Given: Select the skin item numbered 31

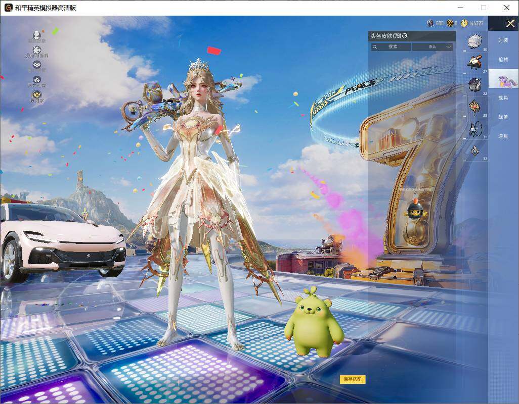Looking at the screenshot, I should 475,129.
